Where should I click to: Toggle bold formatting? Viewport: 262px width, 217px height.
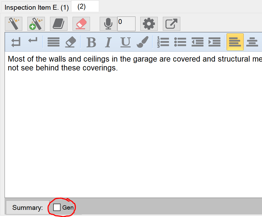[91, 42]
